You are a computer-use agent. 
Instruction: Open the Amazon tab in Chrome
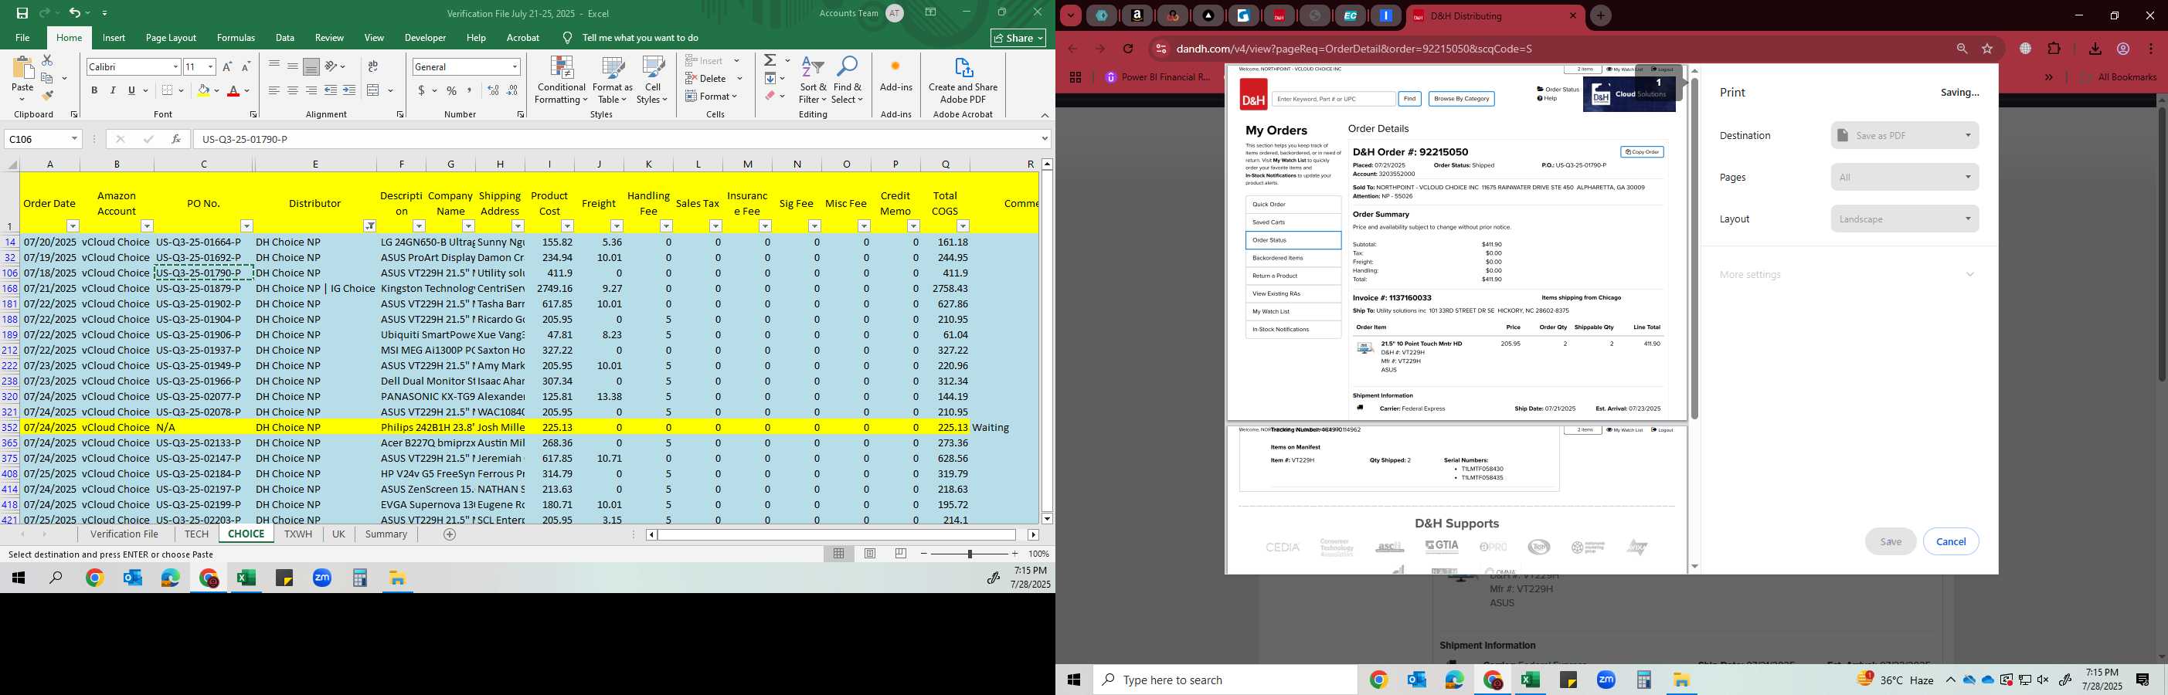1137,15
